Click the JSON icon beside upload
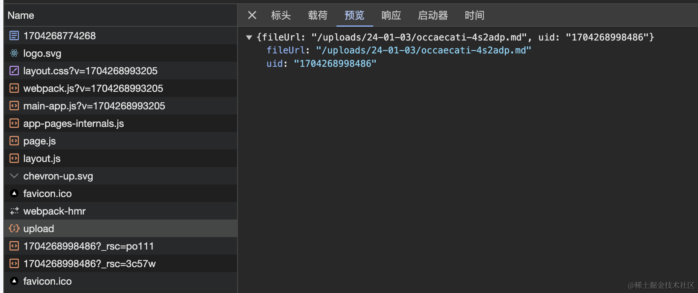This screenshot has height=293, width=698. [14, 229]
